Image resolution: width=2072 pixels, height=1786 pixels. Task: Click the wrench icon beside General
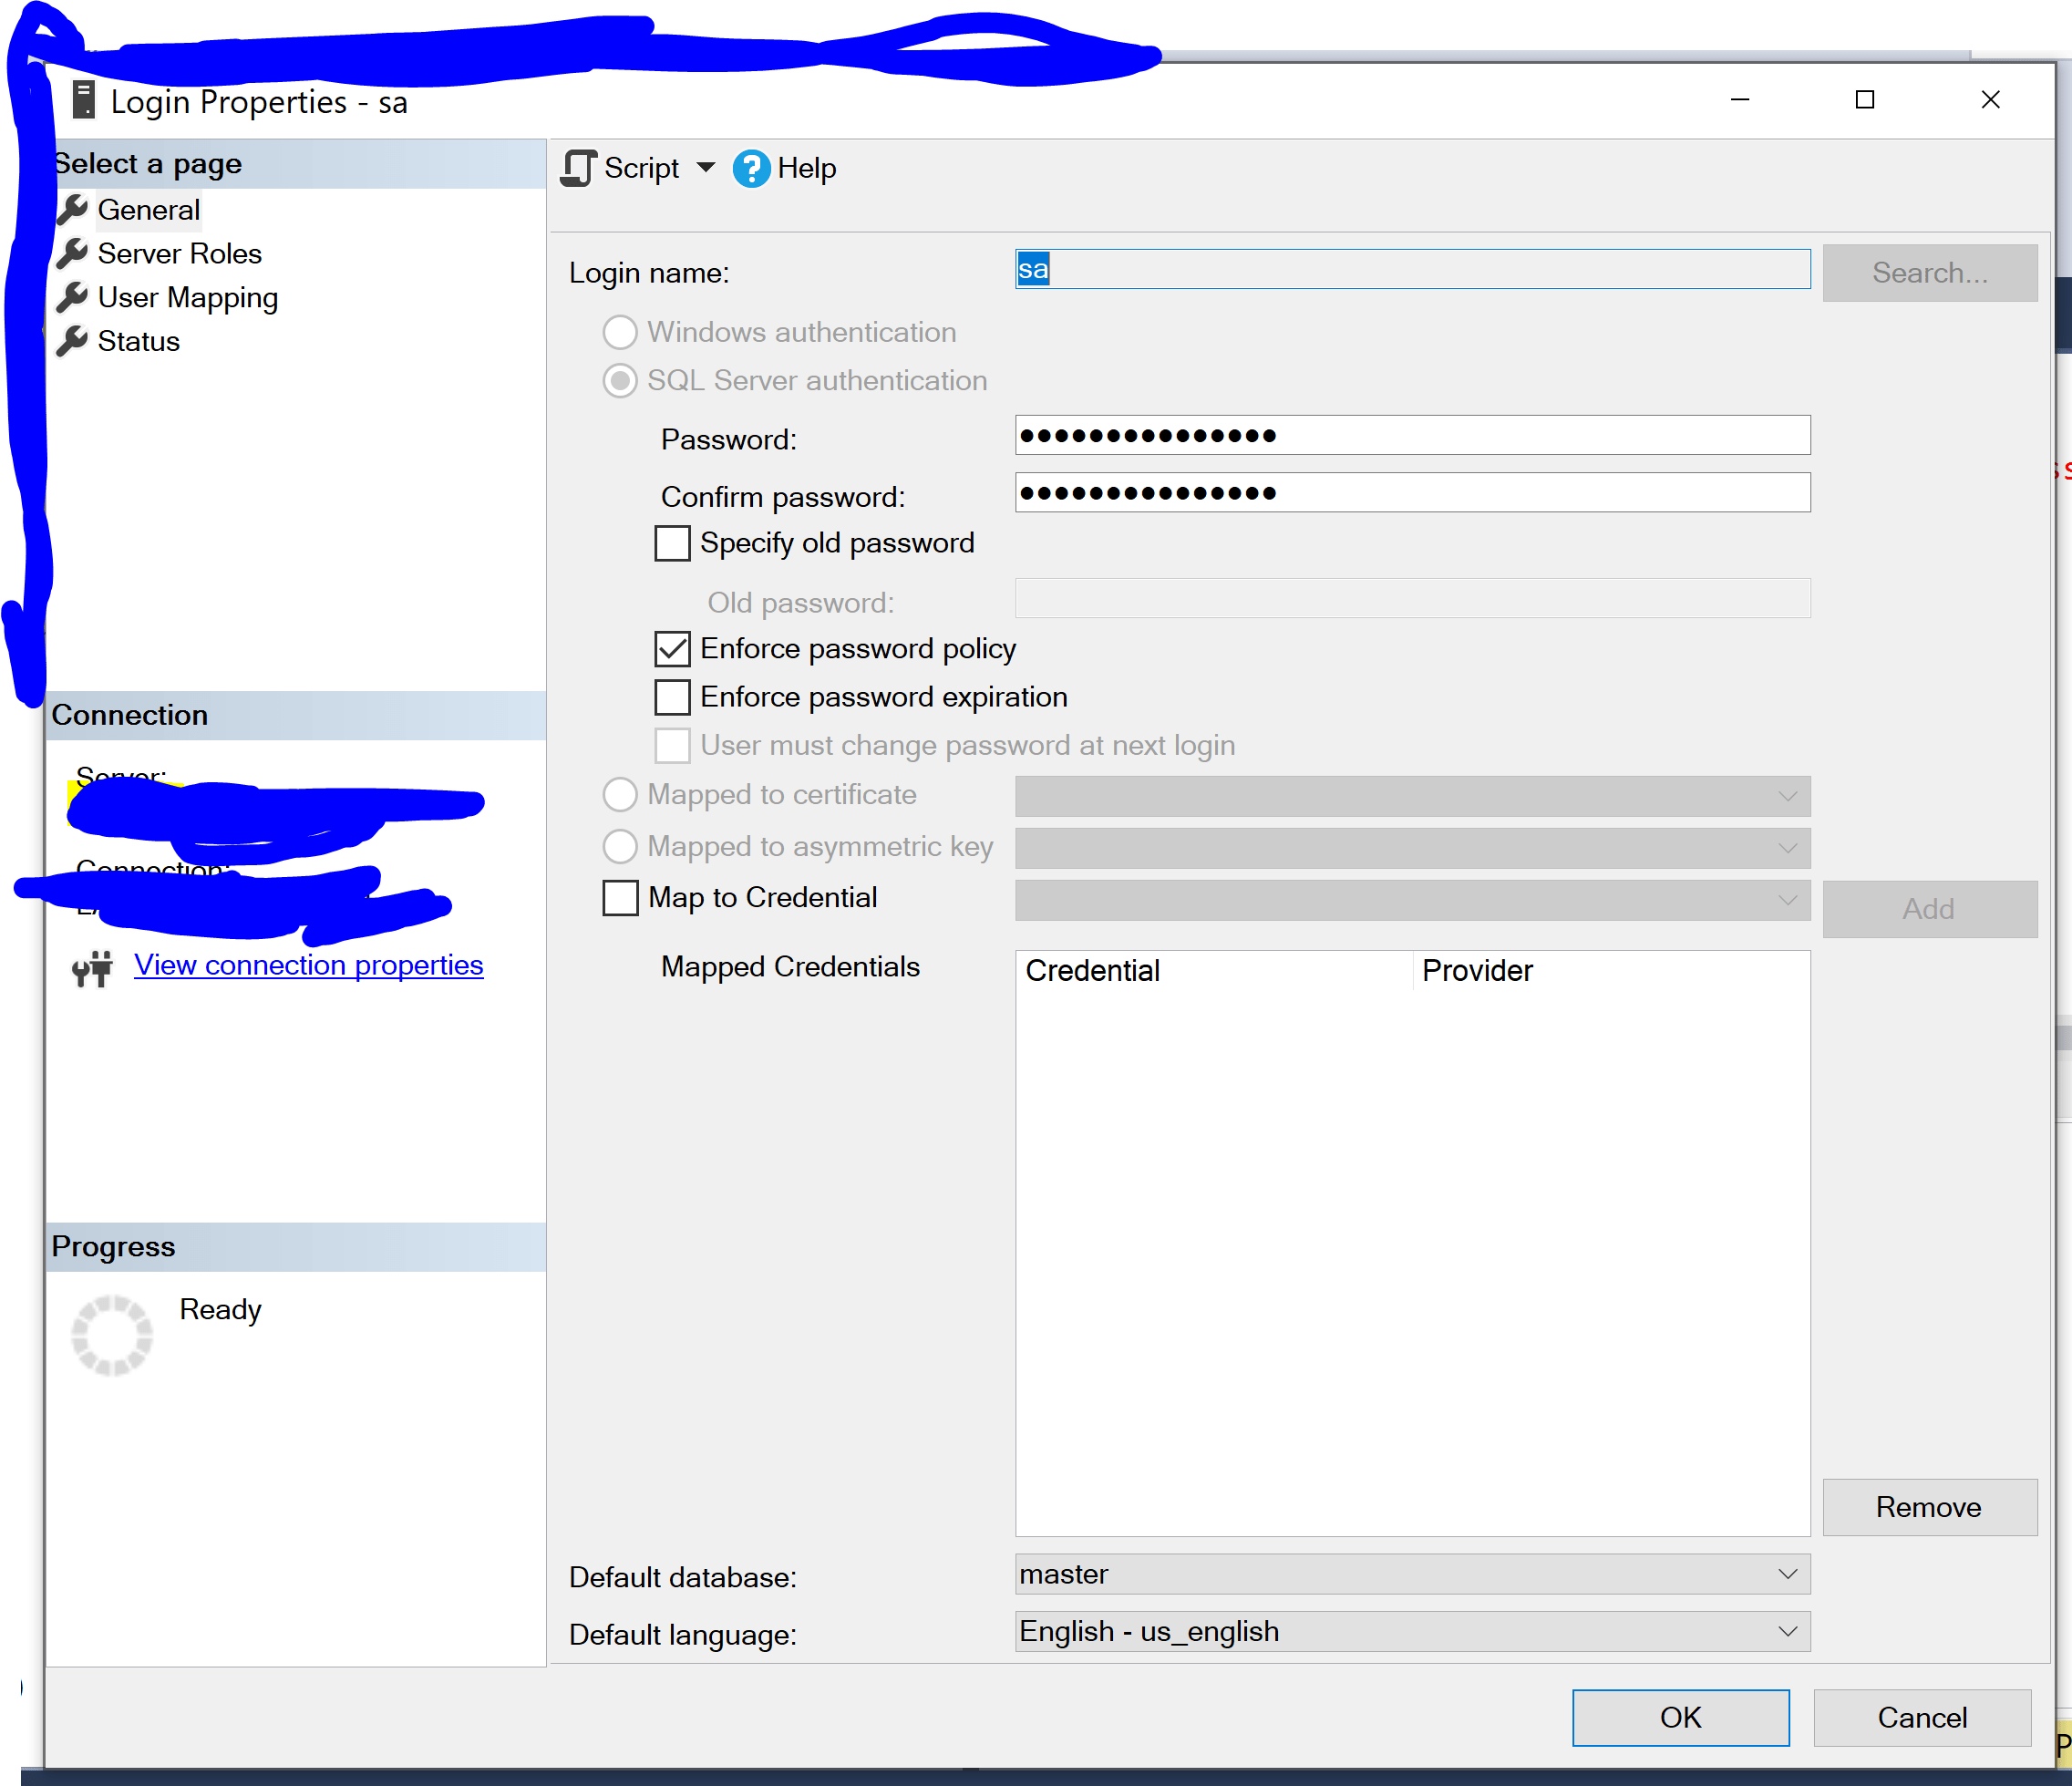click(x=72, y=209)
